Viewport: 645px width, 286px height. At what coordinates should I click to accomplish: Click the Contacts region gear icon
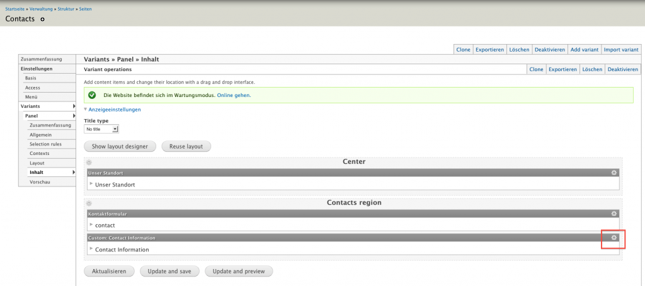pyautogui.click(x=89, y=203)
